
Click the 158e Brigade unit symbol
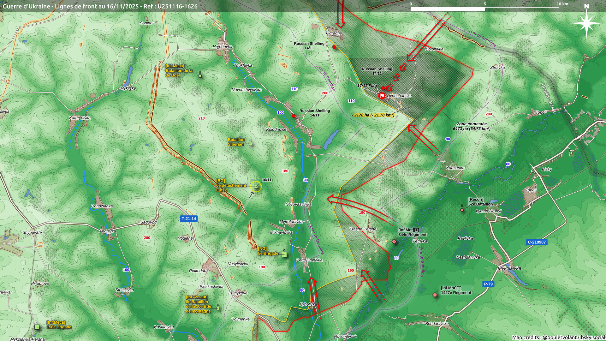point(37,327)
